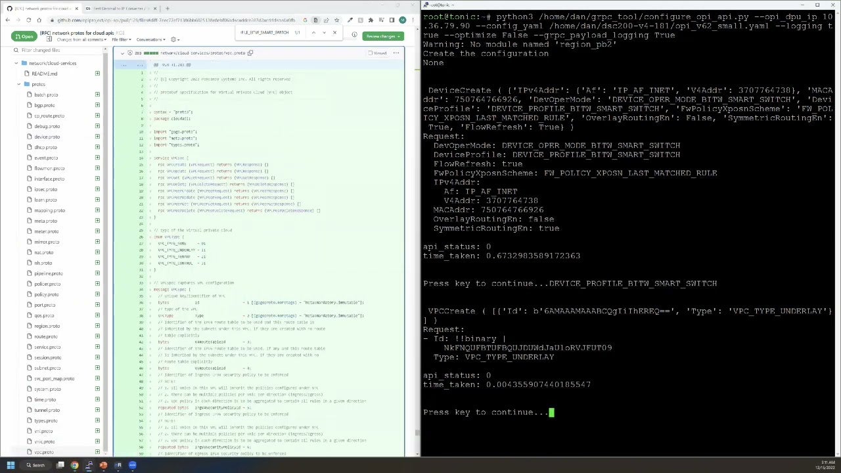Open the Chrome home page icon
Viewport: 841px width, 473px height.
38,20
